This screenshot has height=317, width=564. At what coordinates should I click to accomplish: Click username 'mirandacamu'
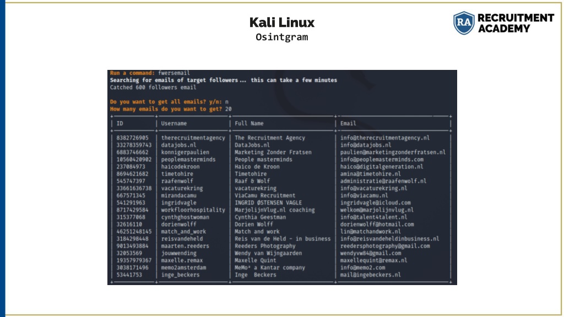coord(178,195)
